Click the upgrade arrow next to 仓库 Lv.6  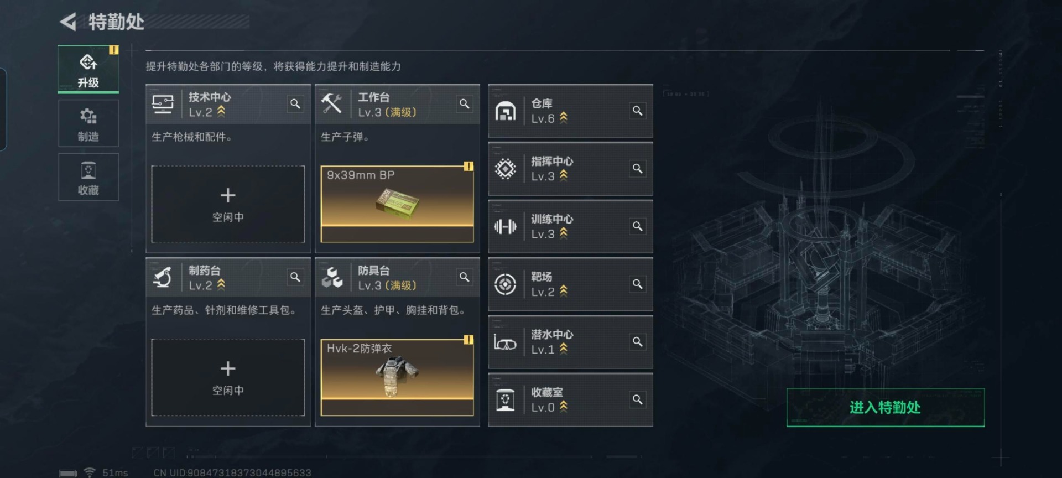pos(564,118)
